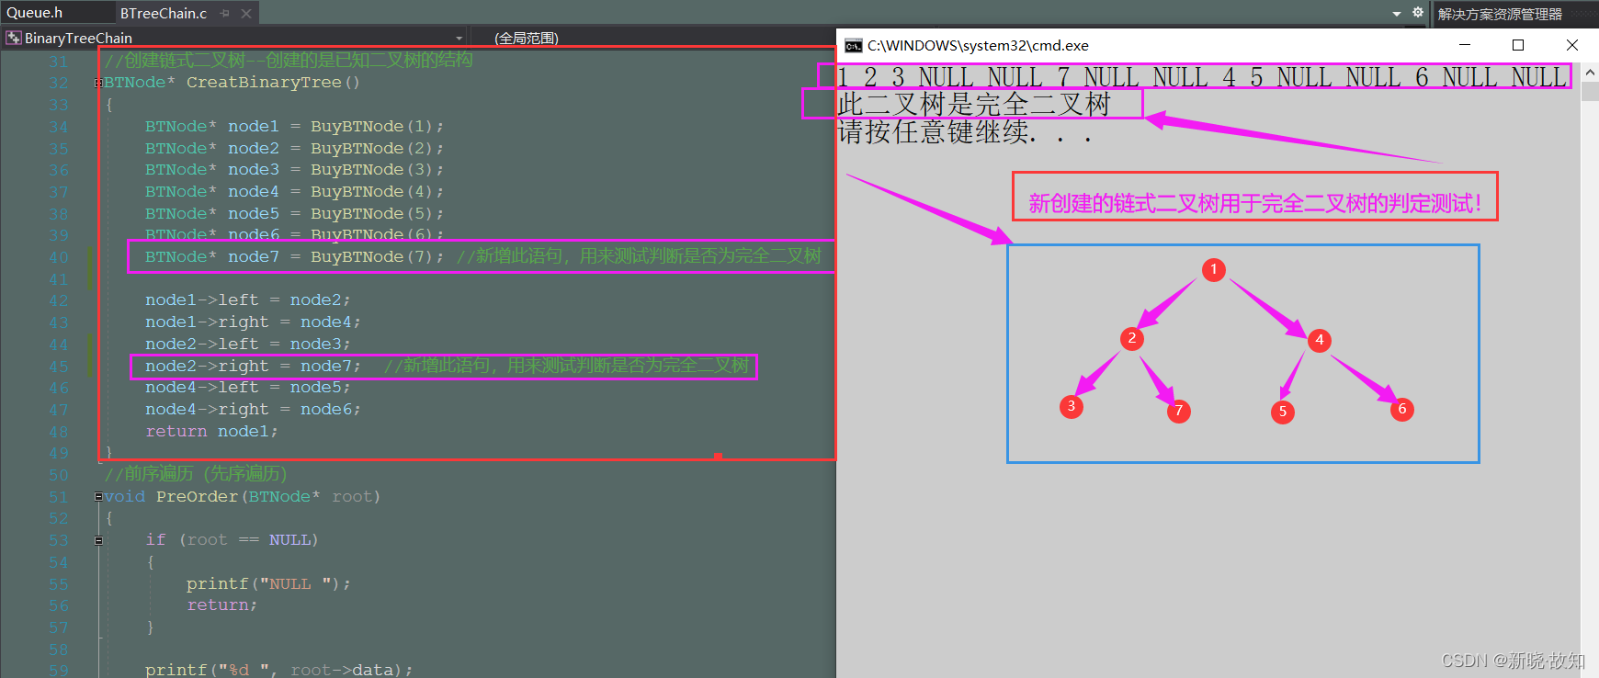Click the printf("%d ", root->data) line

tap(279, 670)
